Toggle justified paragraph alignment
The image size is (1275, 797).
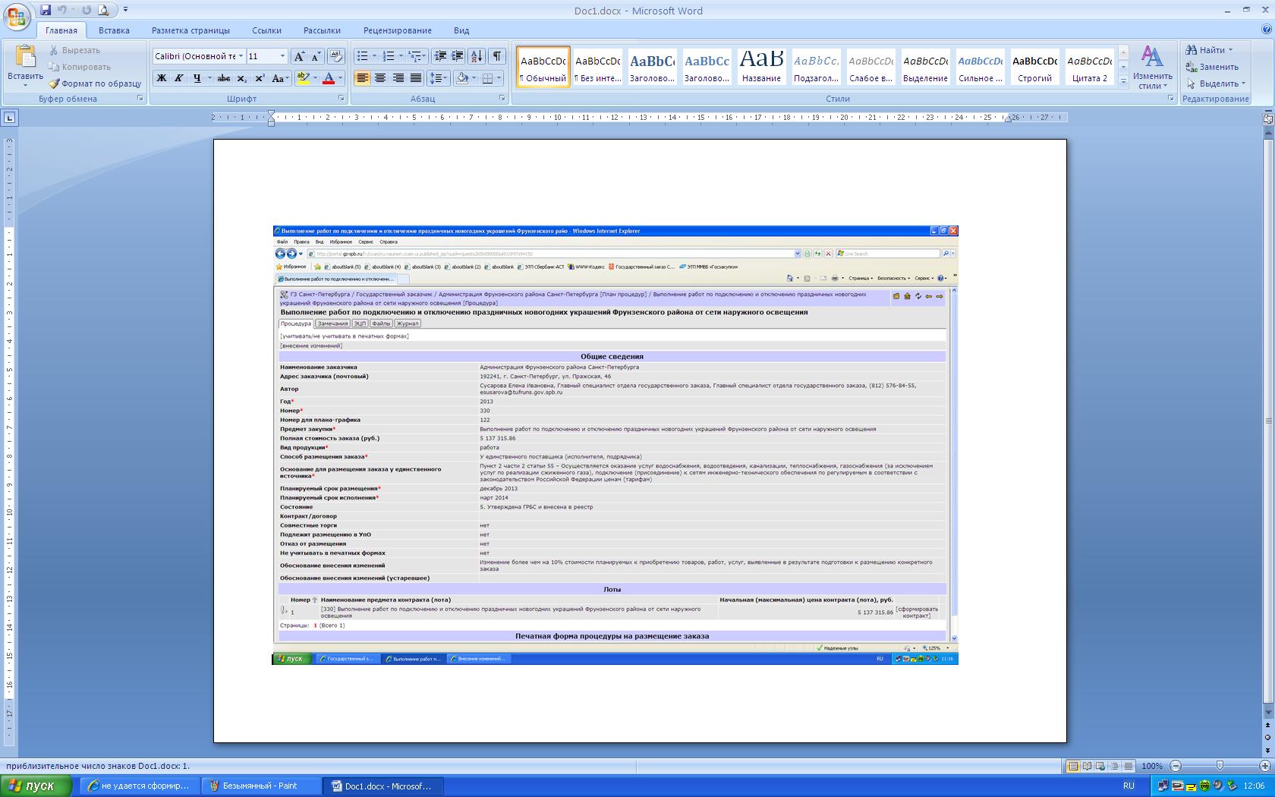tap(416, 78)
